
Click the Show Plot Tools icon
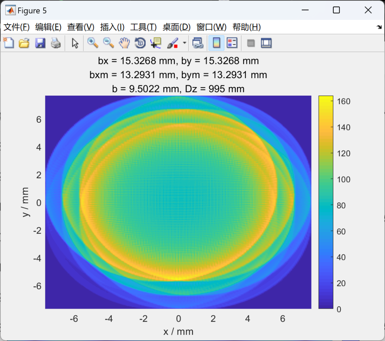click(266, 43)
